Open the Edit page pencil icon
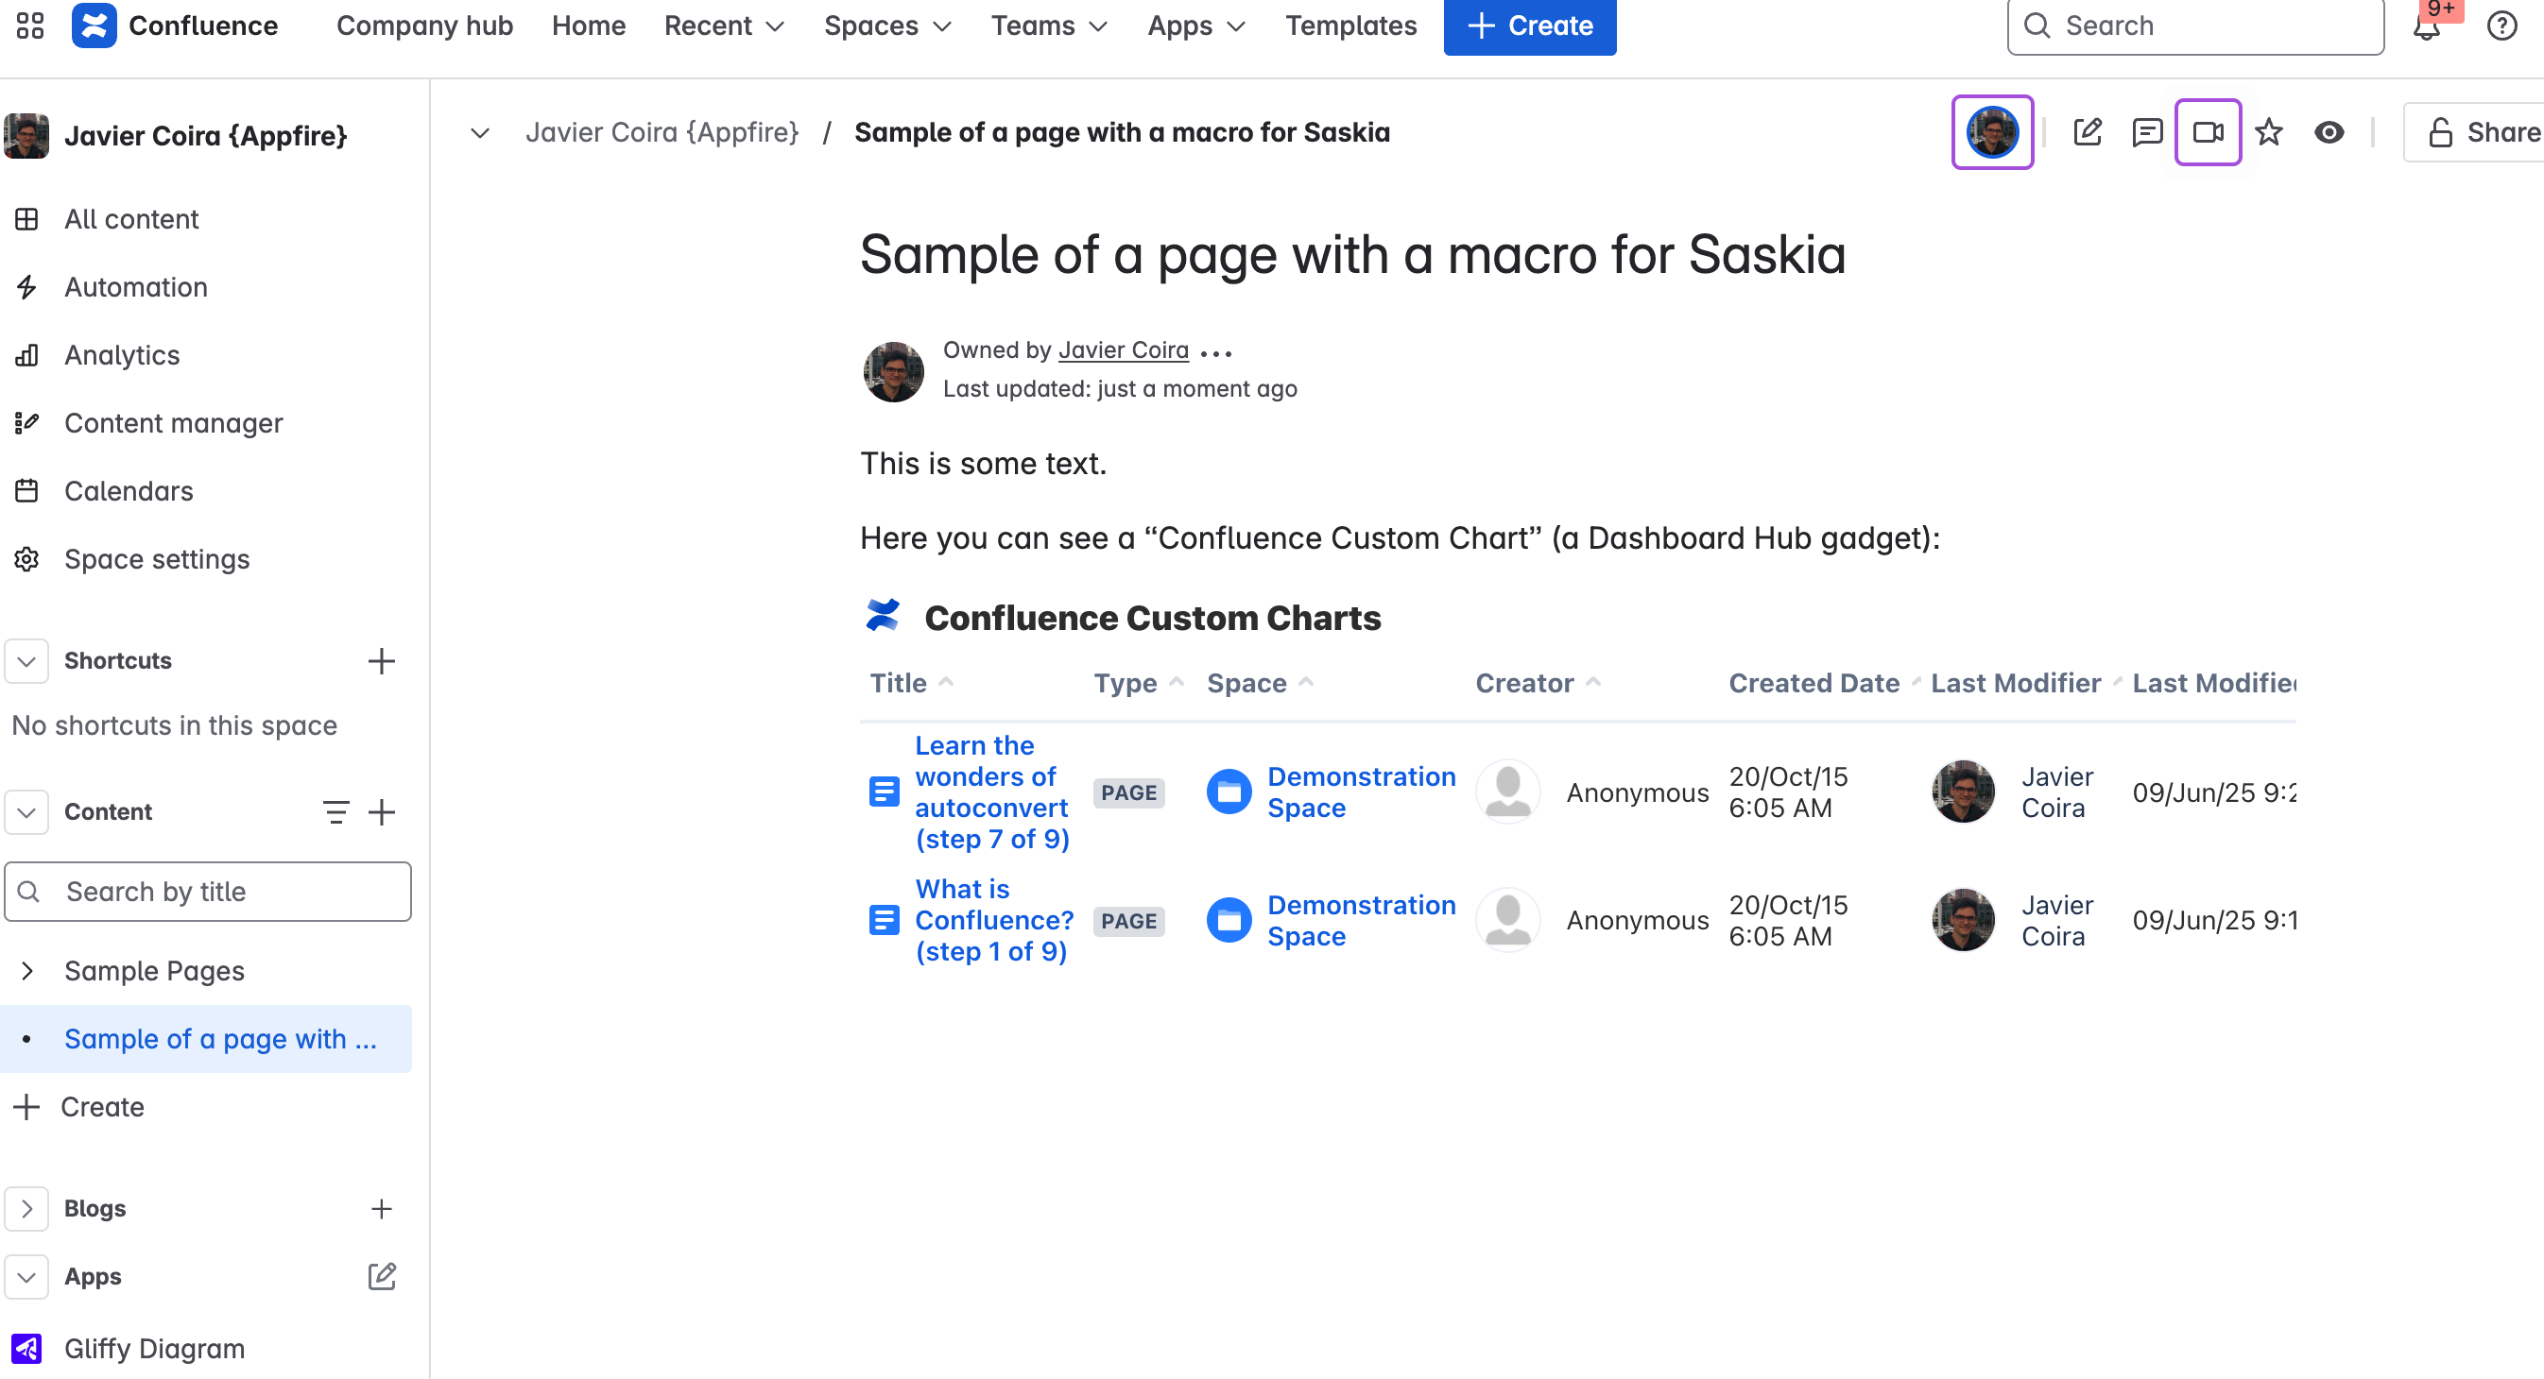The image size is (2544, 1379). pyautogui.click(x=2087, y=131)
